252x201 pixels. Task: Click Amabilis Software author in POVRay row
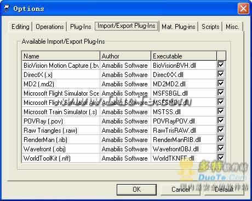click(125, 121)
